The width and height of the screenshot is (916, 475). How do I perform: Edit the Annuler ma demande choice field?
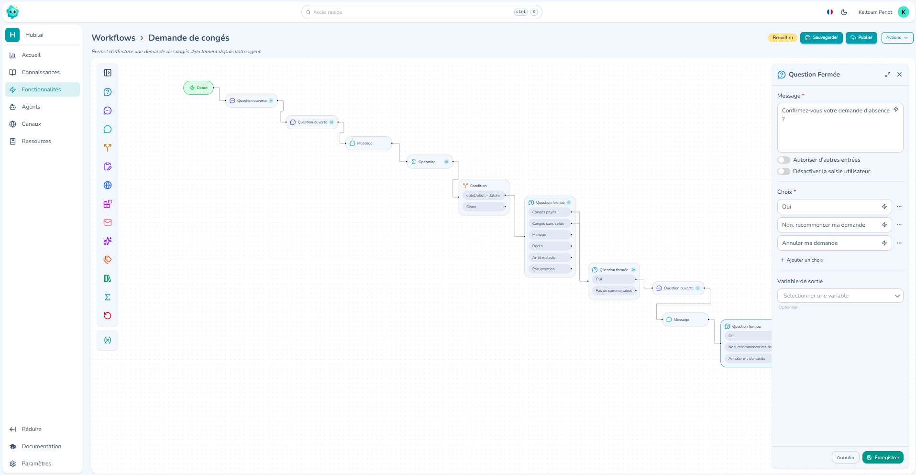tap(834, 243)
